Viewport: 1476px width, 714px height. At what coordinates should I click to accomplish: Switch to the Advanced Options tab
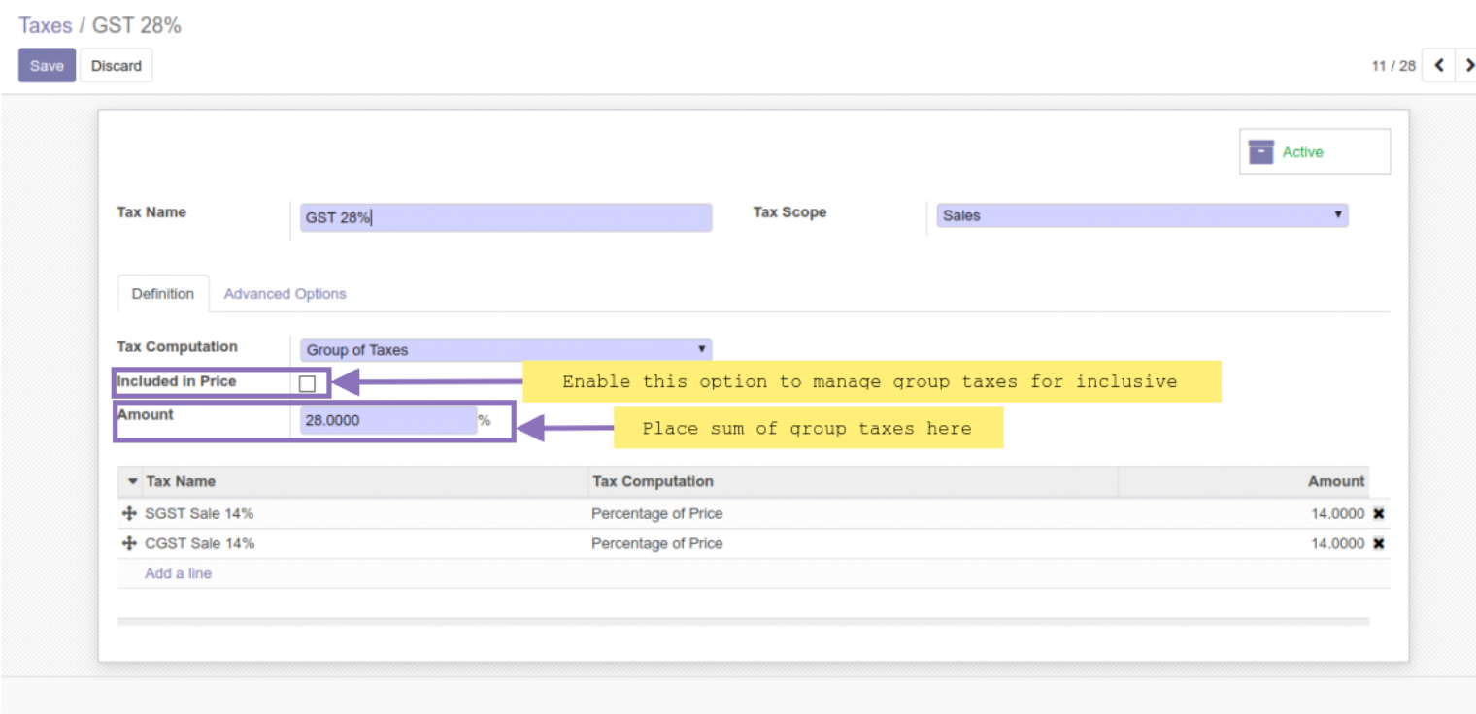285,294
